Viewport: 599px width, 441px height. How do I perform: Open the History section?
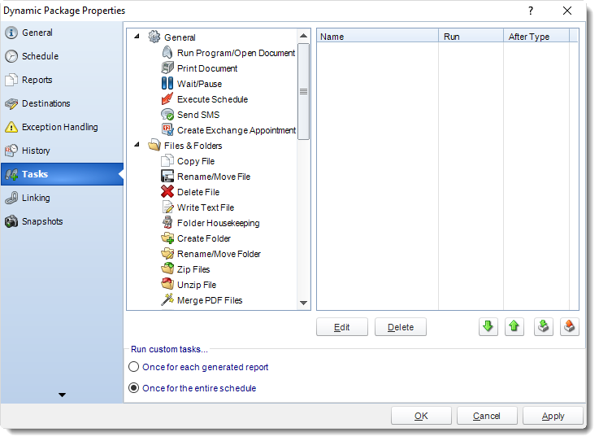tap(62, 151)
